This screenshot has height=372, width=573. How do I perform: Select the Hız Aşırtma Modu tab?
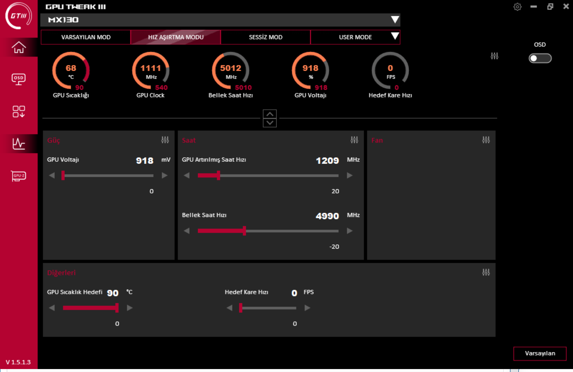point(176,37)
